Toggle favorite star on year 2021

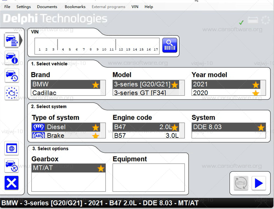(x=256, y=85)
